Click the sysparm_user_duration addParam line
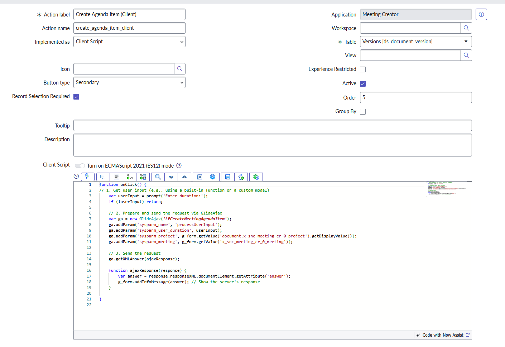 point(165,231)
